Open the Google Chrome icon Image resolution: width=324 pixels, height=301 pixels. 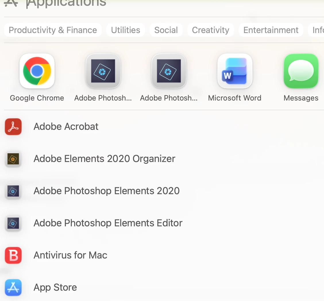tap(37, 71)
